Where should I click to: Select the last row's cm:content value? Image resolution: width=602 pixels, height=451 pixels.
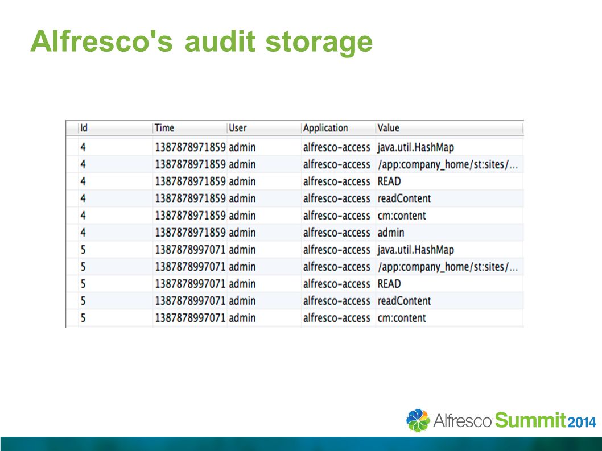pos(402,318)
